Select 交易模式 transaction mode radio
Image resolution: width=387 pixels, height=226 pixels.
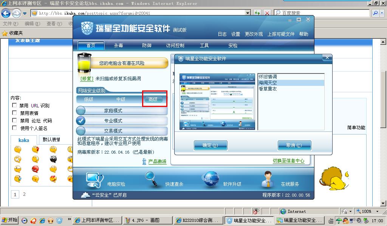point(81,131)
